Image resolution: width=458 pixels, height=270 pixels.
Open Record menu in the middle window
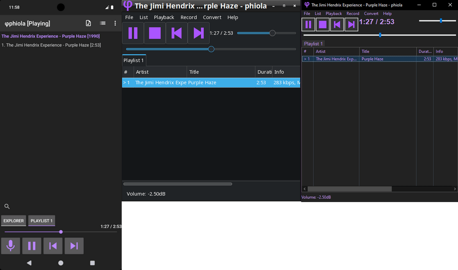tap(189, 17)
